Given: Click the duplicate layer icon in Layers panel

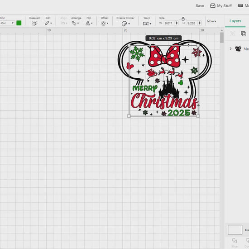Looking at the screenshot, I should click(244, 34).
